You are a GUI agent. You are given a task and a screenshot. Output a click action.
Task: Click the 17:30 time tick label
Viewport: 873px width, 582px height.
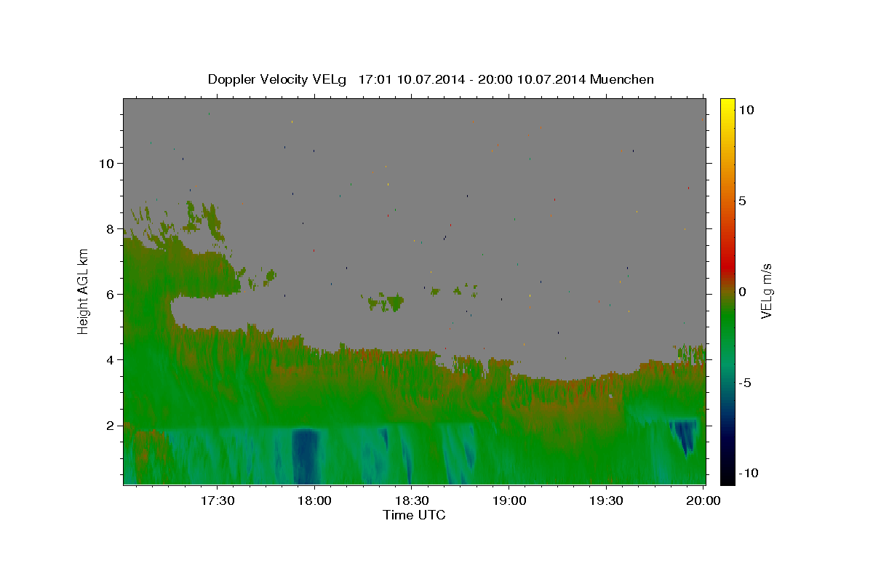(x=218, y=501)
